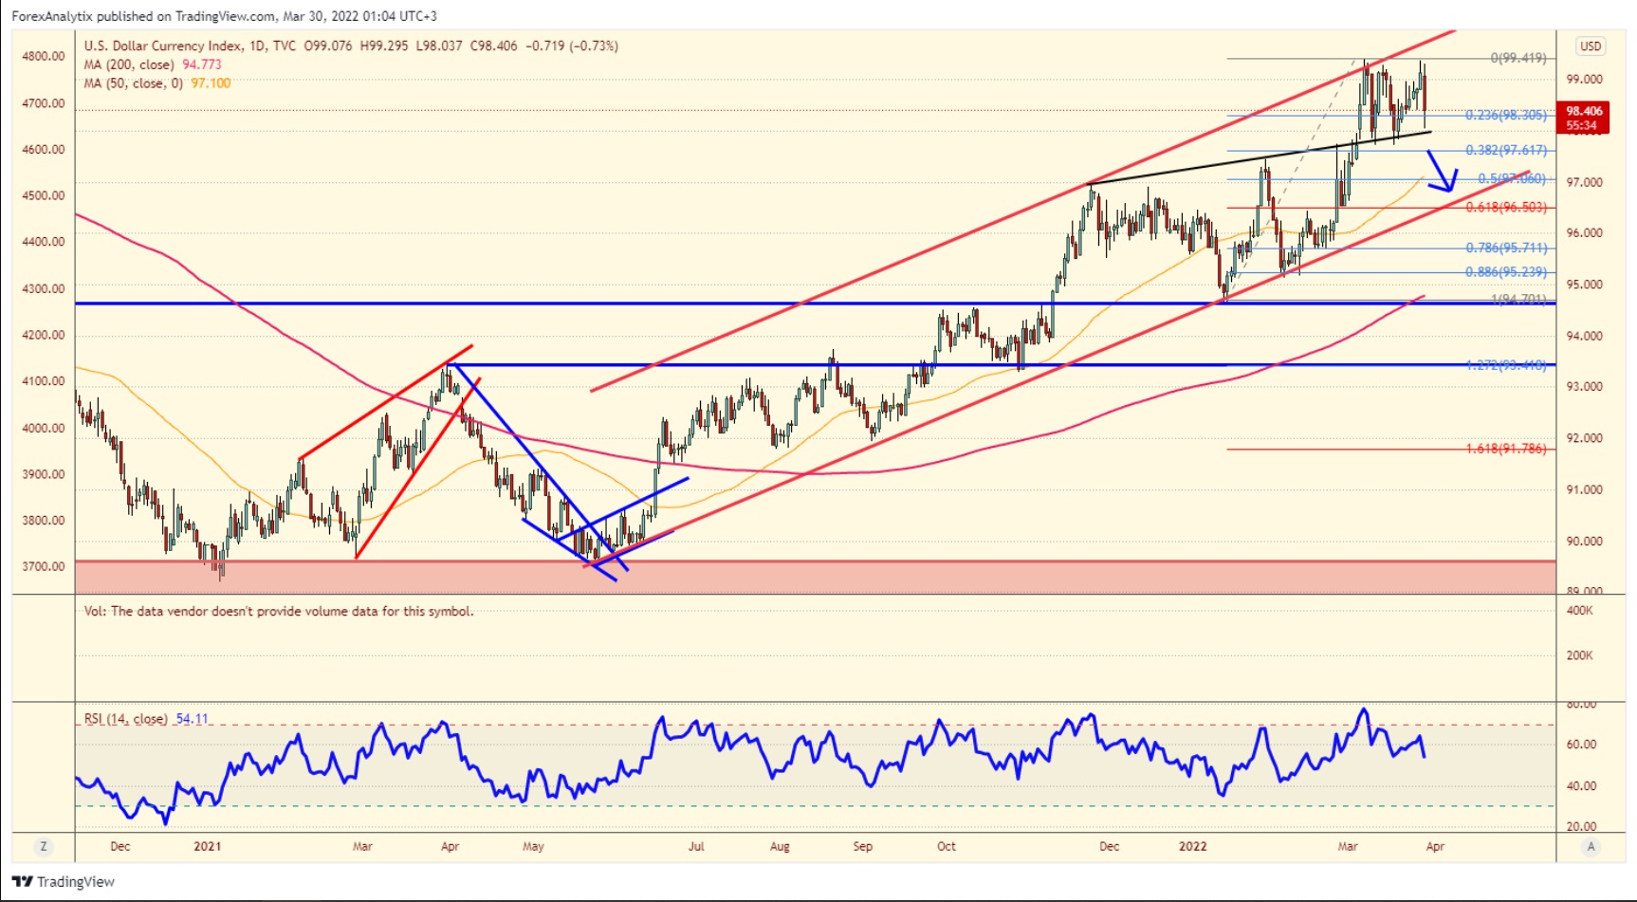Click the 0.786(95.711) Fibonacci label
The width and height of the screenshot is (1637, 902).
1506,249
